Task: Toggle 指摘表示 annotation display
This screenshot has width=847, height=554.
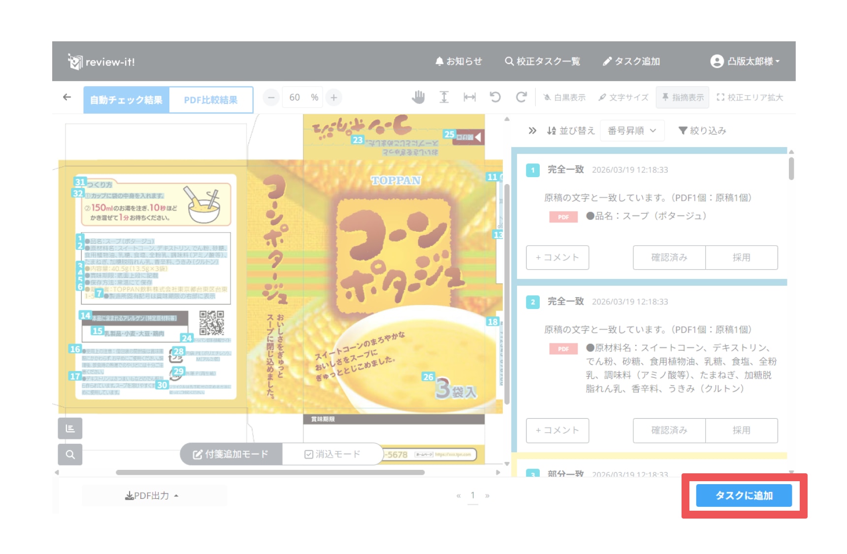Action: coord(682,97)
